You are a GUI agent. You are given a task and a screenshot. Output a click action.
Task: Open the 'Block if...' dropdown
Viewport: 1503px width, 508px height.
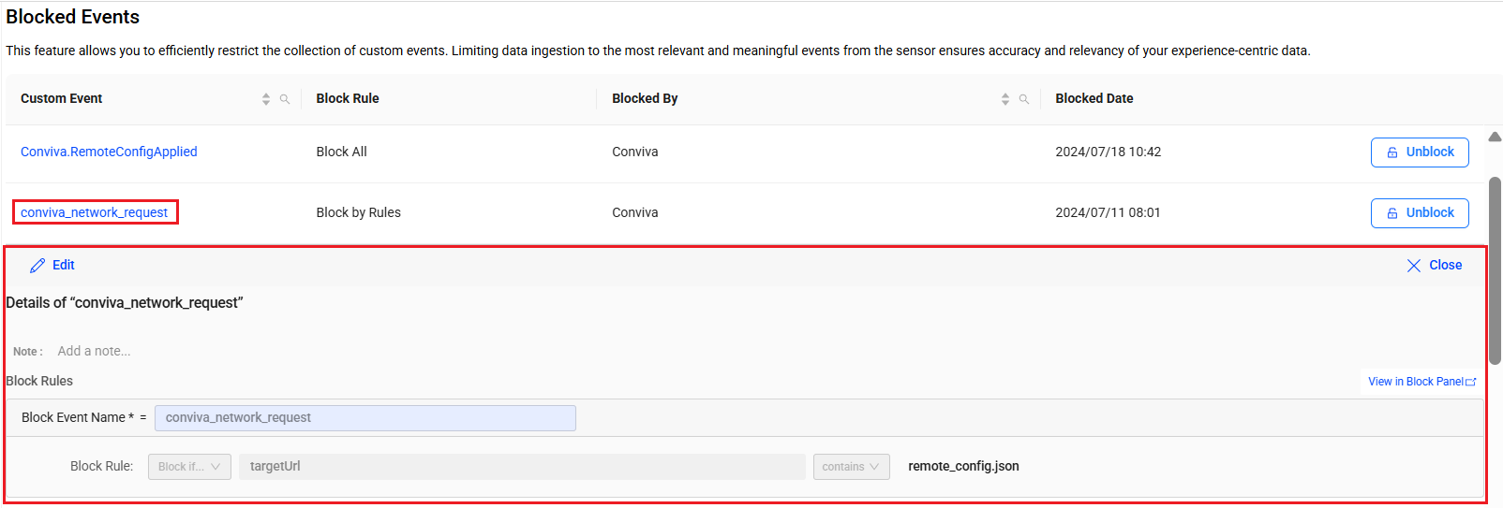[189, 467]
